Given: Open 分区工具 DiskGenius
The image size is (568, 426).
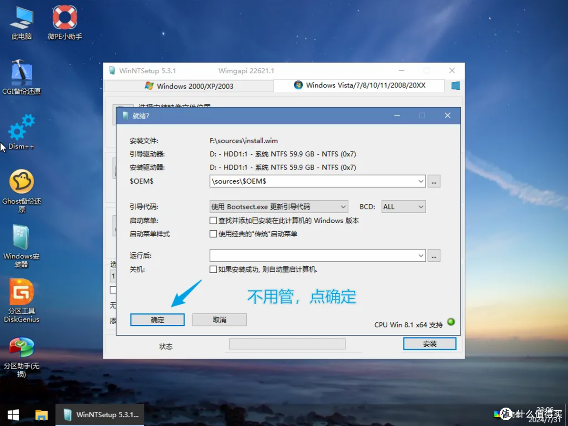Looking at the screenshot, I should 21,297.
